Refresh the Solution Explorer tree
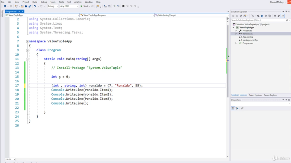The width and height of the screenshot is (291, 163). click(262, 16)
